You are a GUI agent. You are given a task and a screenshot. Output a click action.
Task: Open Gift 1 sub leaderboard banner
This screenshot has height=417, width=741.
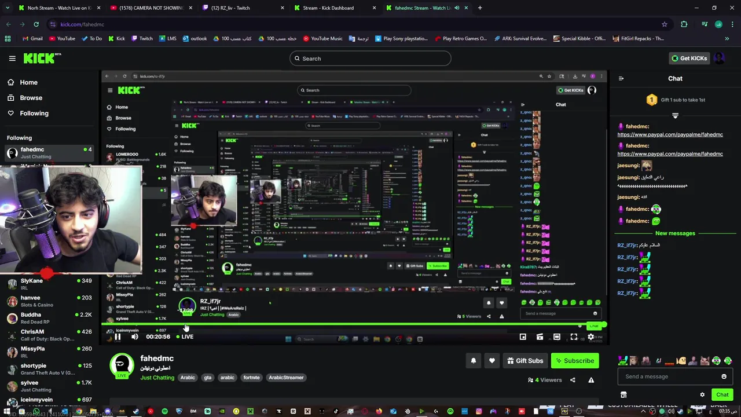(675, 100)
